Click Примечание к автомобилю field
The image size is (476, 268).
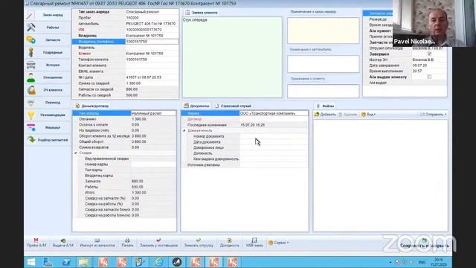pos(324,64)
